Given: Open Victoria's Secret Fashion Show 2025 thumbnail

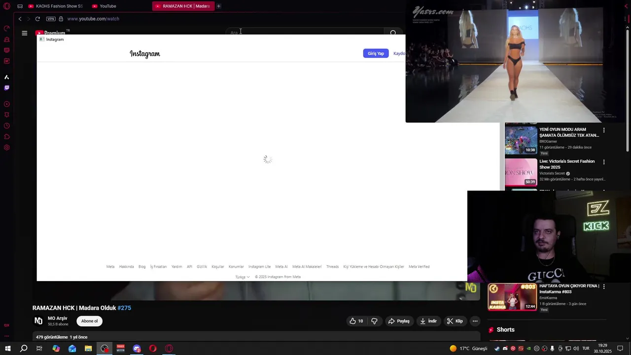Looking at the screenshot, I should pyautogui.click(x=521, y=172).
